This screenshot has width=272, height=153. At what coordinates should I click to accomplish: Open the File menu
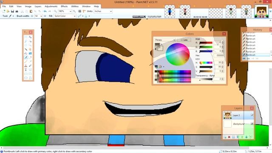coord(4,6)
